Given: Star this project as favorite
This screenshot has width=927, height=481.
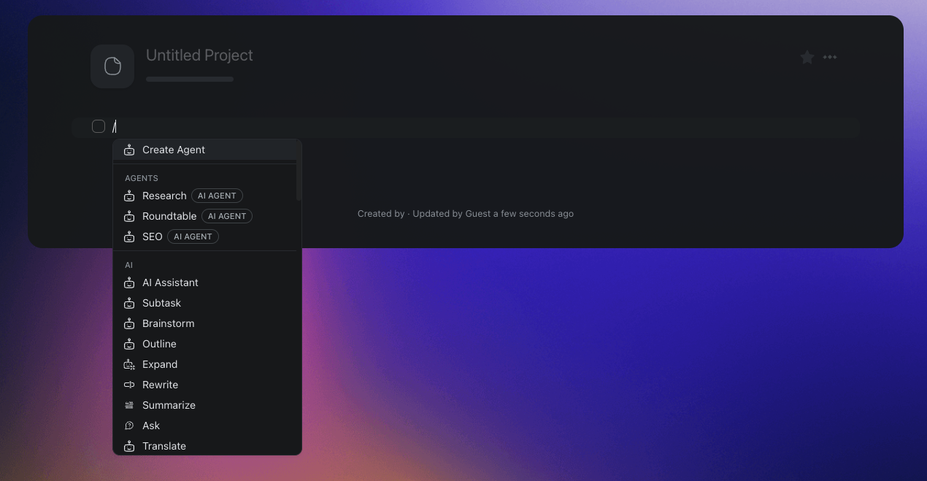Looking at the screenshot, I should click(x=807, y=57).
